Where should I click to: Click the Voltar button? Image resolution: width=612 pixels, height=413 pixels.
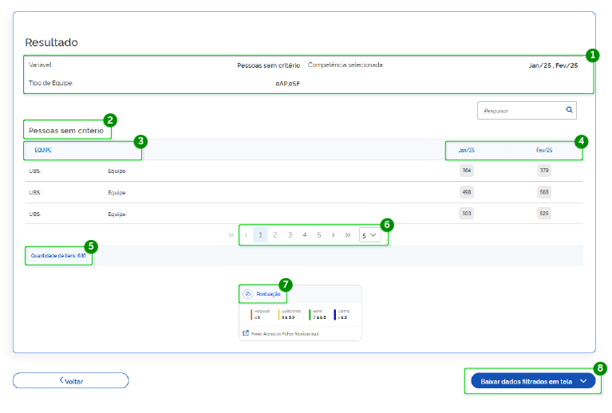point(70,380)
